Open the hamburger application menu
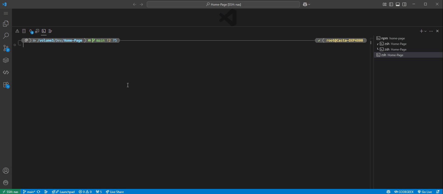The width and height of the screenshot is (443, 194). 6,13
